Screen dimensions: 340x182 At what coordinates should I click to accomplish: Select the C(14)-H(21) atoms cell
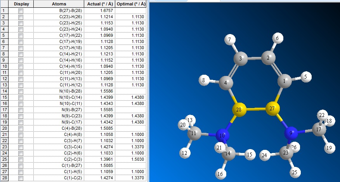point(59,54)
